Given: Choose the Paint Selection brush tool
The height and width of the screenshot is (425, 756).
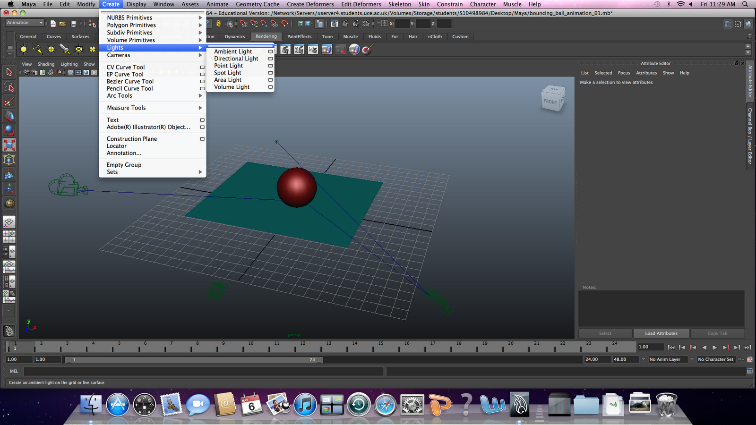Looking at the screenshot, I should click(x=9, y=102).
